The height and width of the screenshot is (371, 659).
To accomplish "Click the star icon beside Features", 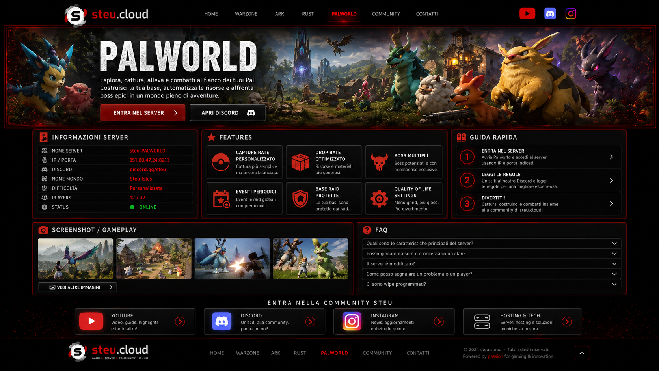I will pos(211,137).
